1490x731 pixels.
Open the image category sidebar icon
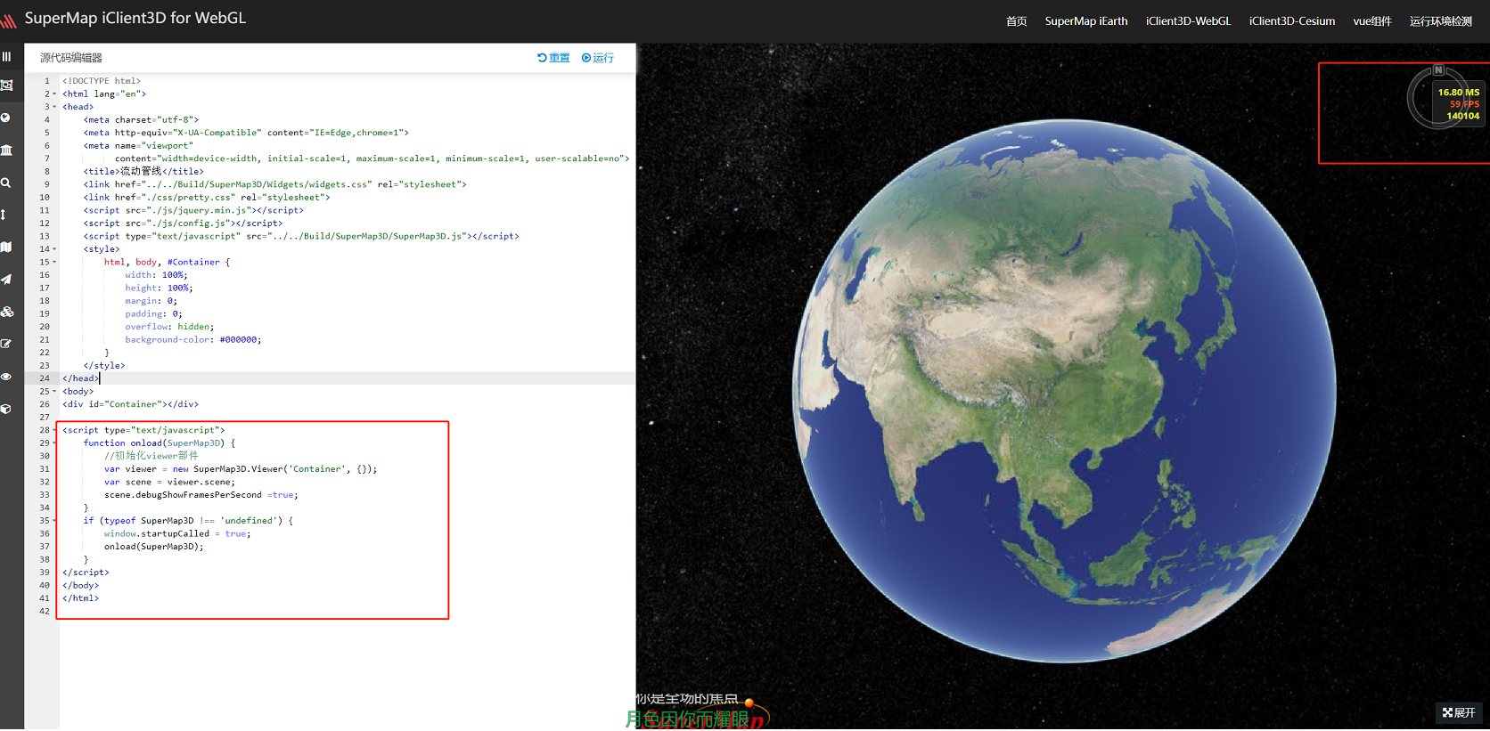pos(6,85)
